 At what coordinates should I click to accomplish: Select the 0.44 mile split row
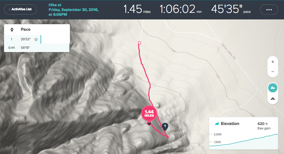tap(37, 48)
